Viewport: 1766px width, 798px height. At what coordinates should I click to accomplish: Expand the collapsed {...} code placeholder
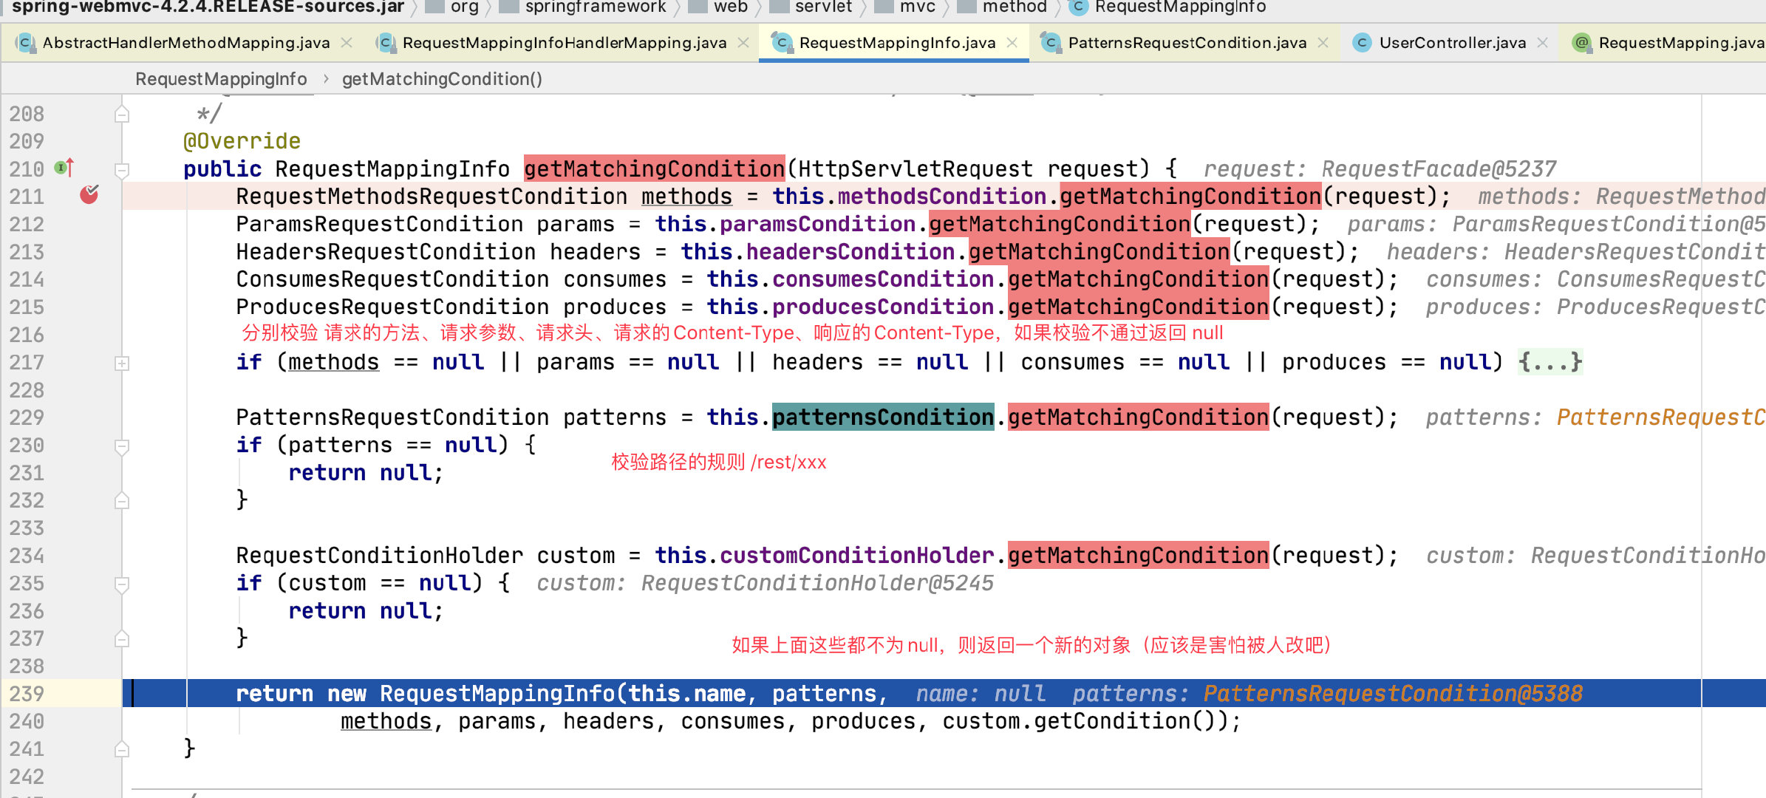click(1550, 362)
